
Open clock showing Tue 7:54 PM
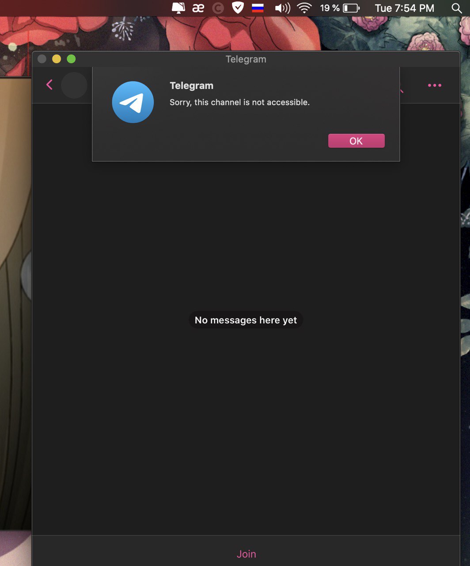(405, 8)
